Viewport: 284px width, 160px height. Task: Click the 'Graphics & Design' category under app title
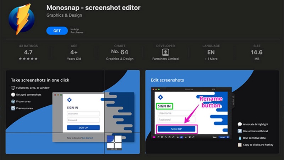coord(64,15)
